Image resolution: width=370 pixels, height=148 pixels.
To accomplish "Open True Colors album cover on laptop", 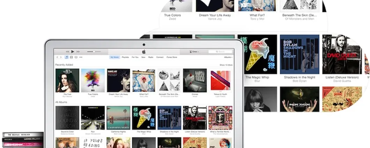I will (x=93, y=80).
